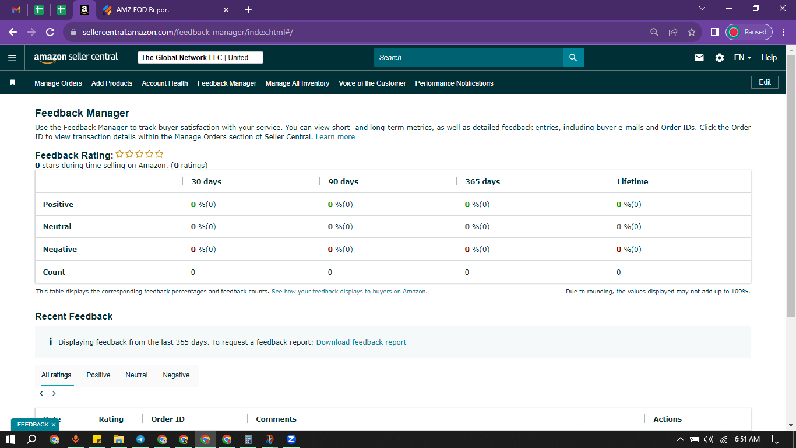
Task: Open the settings gear icon
Action: 720,58
